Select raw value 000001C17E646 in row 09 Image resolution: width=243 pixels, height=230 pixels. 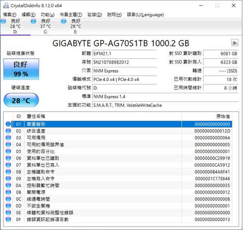[212, 179]
